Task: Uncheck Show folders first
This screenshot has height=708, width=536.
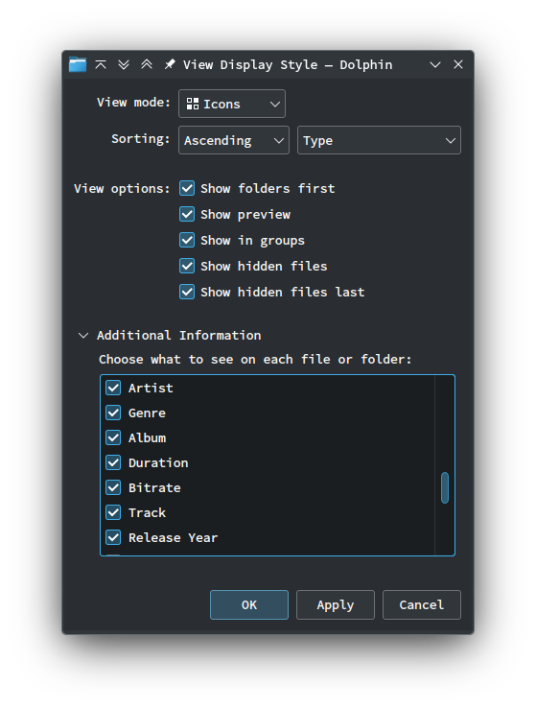Action: coord(187,188)
